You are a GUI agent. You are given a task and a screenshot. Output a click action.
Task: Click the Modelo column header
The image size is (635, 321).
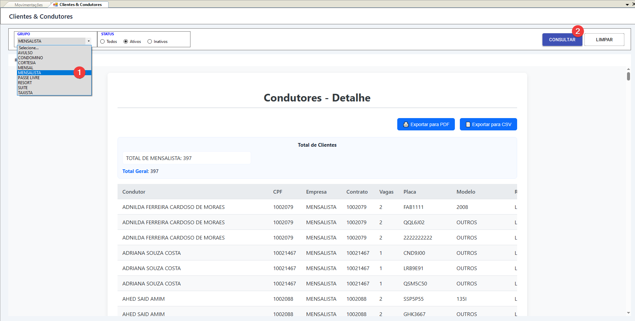point(466,192)
